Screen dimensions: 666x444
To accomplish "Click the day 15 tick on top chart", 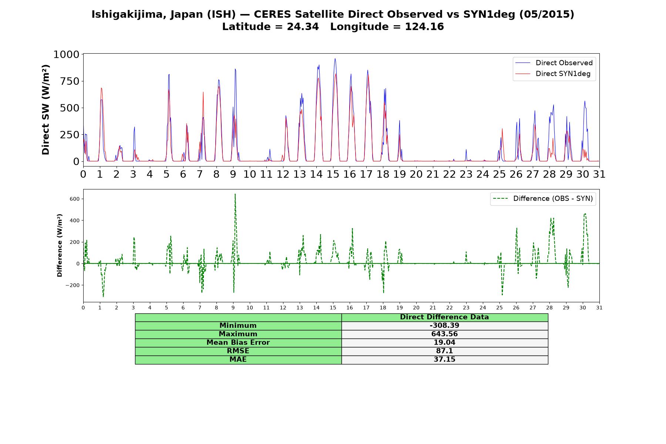I will click(333, 174).
